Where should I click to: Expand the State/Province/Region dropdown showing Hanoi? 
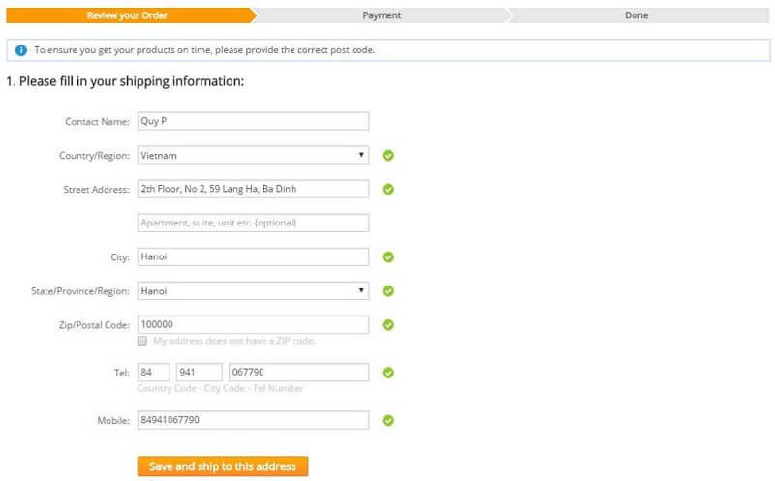coord(253,290)
